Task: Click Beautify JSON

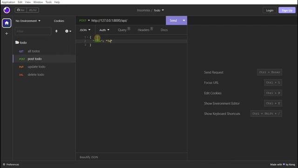Action: click(89, 157)
